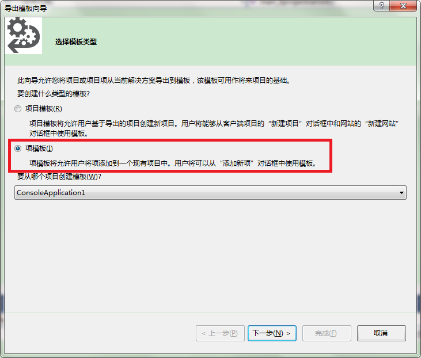Close the 导出模板向导 dialog
Image resolution: width=421 pixels, height=358 pixels.
click(403, 6)
